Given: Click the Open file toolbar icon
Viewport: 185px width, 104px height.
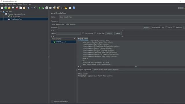Looking at the screenshot, I should (9, 8).
